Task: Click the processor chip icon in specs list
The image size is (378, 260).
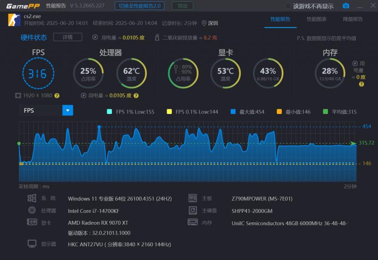Action: 32,210
